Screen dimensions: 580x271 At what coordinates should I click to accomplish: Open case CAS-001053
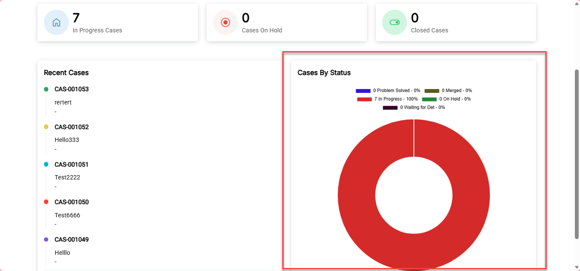(x=71, y=89)
